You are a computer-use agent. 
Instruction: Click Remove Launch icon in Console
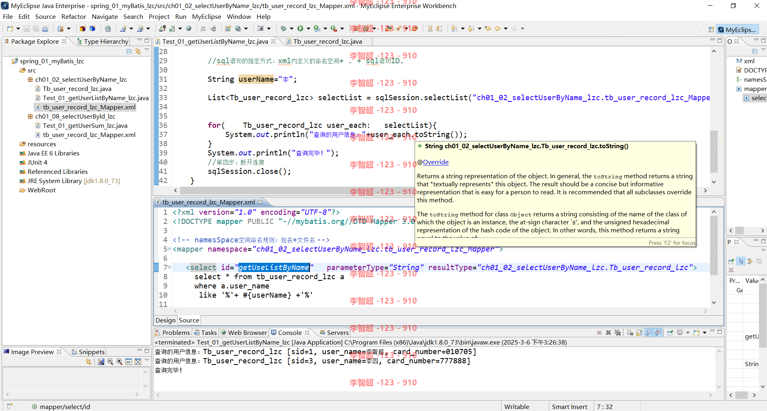[x=608, y=332]
